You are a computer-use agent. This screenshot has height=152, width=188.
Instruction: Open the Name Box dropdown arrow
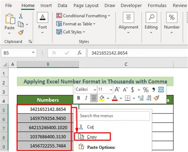(x=33, y=53)
